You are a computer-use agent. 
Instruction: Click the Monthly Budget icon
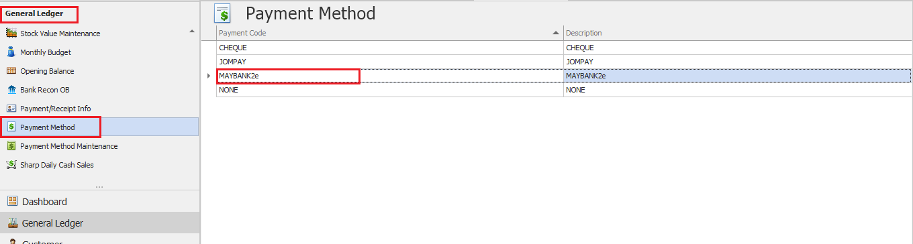(11, 52)
